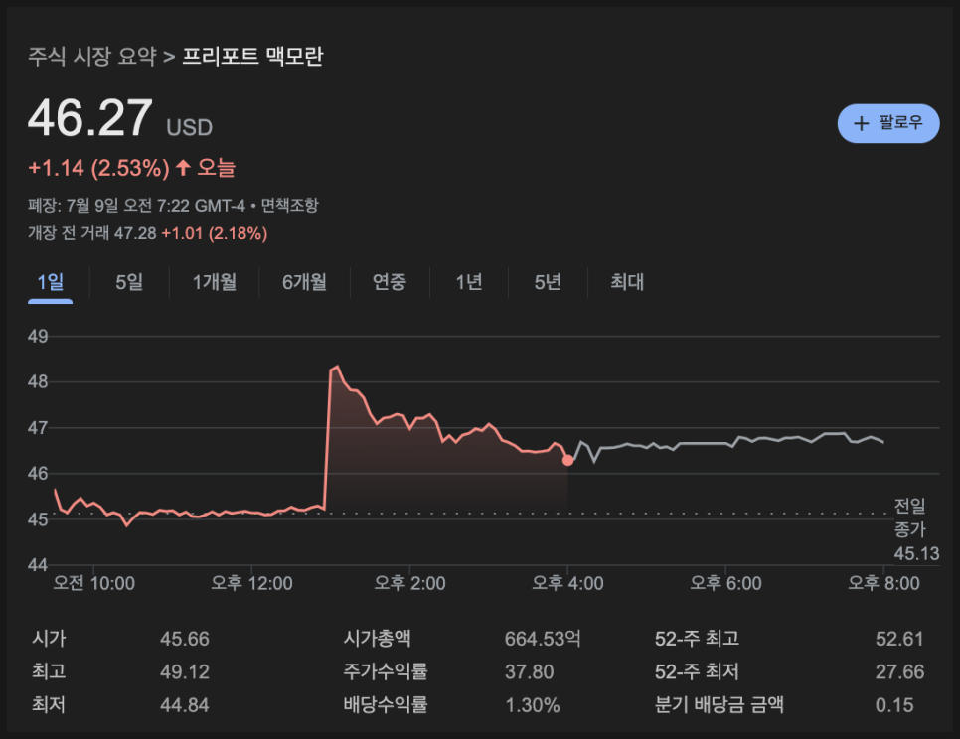Click the 시가 value 45.66
This screenshot has height=739, width=960.
pyautogui.click(x=184, y=640)
